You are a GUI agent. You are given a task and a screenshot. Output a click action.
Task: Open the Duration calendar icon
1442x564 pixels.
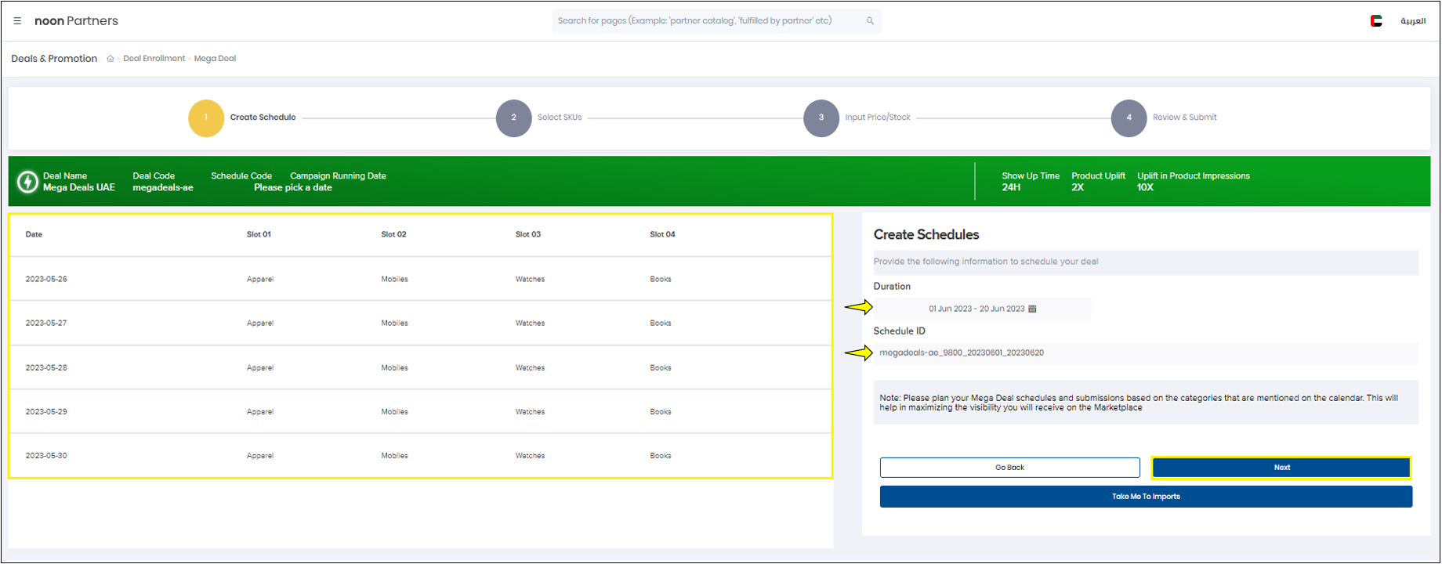(1032, 309)
